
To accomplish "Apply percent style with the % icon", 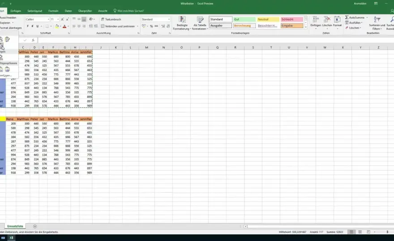I will tap(151, 26).
